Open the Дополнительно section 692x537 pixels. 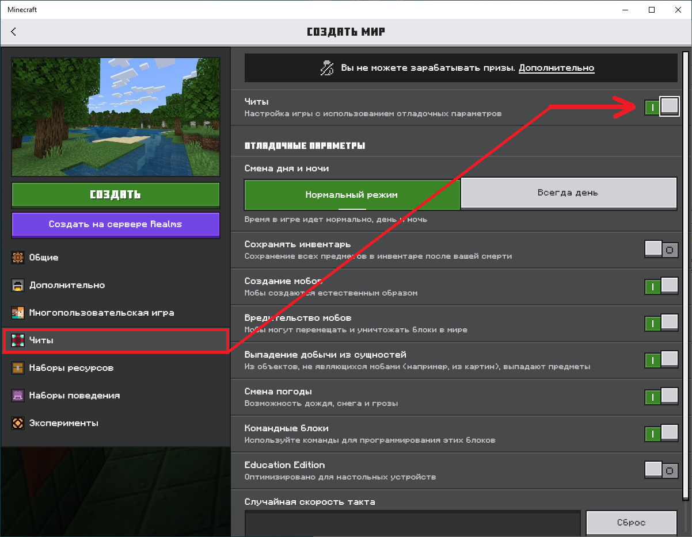(x=116, y=285)
